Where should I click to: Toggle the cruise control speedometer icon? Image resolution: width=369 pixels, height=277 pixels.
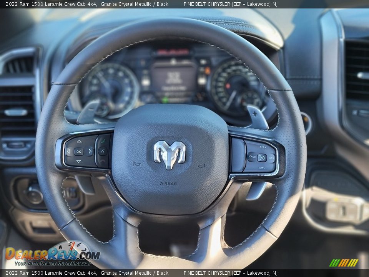(262, 158)
